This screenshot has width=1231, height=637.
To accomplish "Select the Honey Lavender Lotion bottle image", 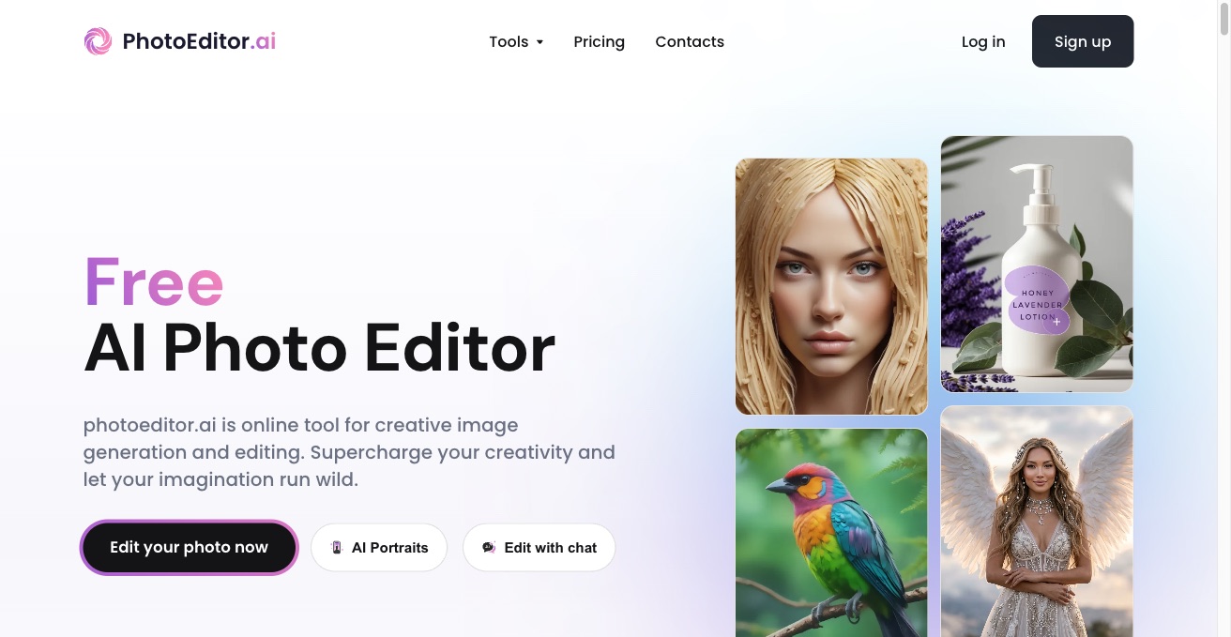I will 1037,264.
